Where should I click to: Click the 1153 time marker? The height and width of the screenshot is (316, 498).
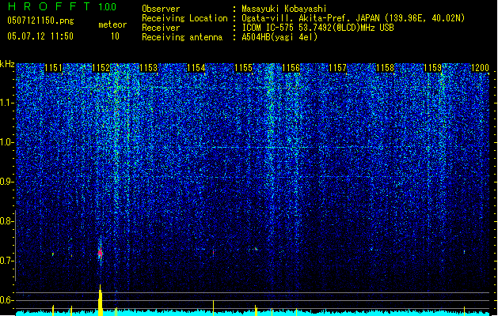148,68
